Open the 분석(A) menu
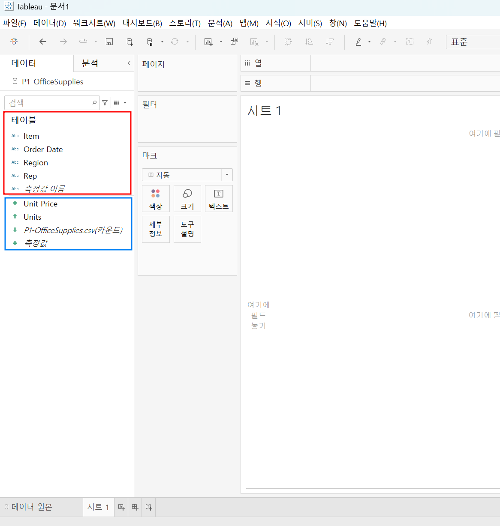500x526 pixels. coord(220,23)
